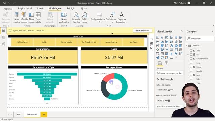This screenshot has height=121, width=215.
Task: Click the Save icon in title bar
Action: pyautogui.click(x=4, y=3)
